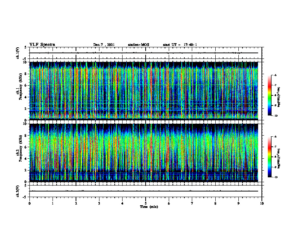Click the time axis tick label "10"
Screen dimensions: 295x228
tap(262, 203)
